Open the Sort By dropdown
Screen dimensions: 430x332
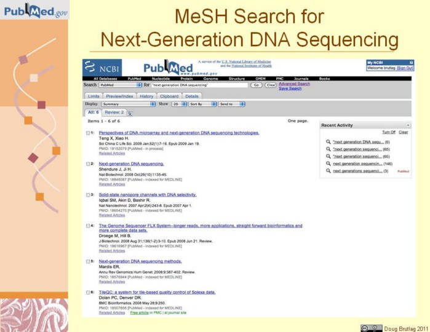click(203, 104)
